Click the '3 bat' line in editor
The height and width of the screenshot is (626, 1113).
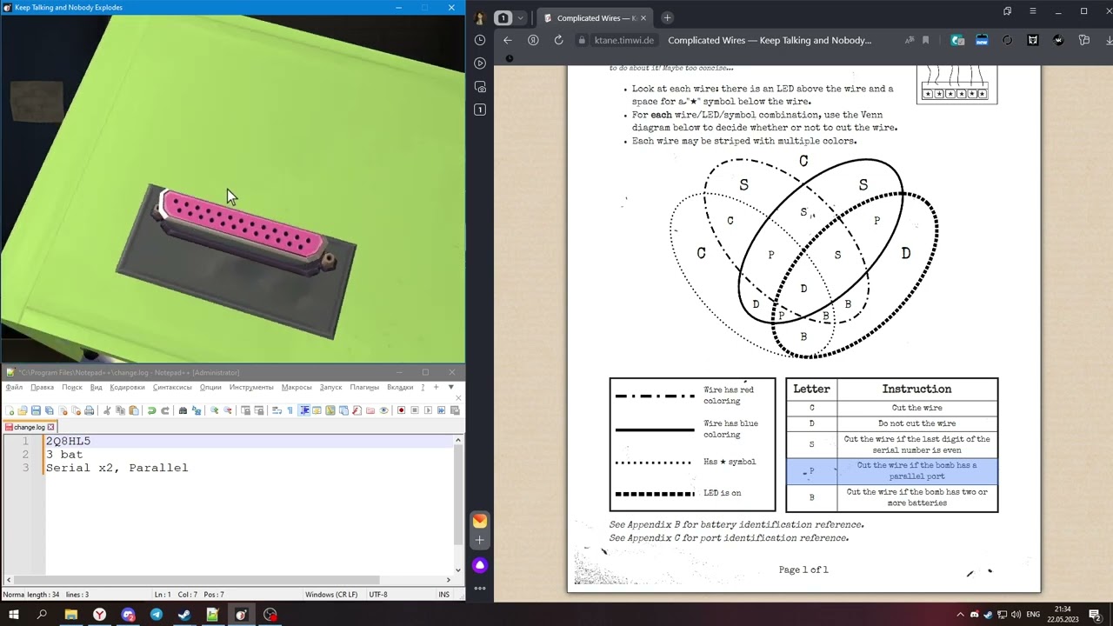[64, 455]
